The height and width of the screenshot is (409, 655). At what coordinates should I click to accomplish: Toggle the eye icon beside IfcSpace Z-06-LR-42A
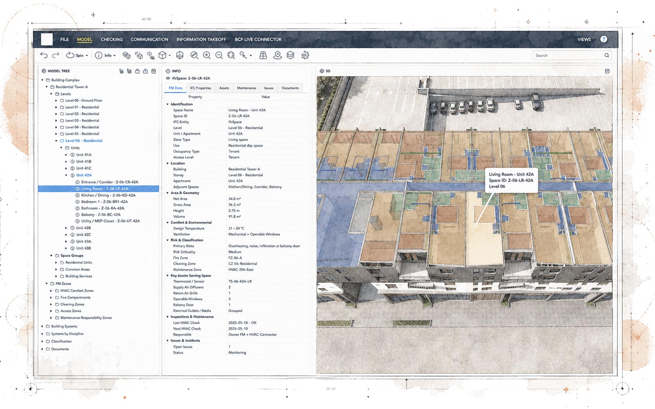168,78
